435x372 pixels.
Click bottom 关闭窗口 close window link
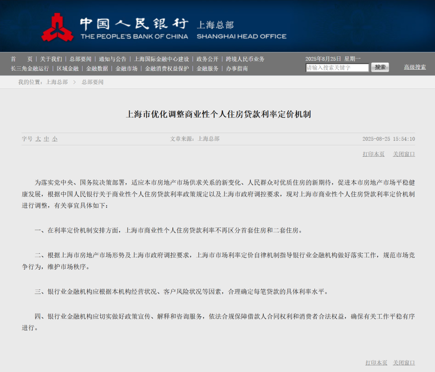[404, 363]
